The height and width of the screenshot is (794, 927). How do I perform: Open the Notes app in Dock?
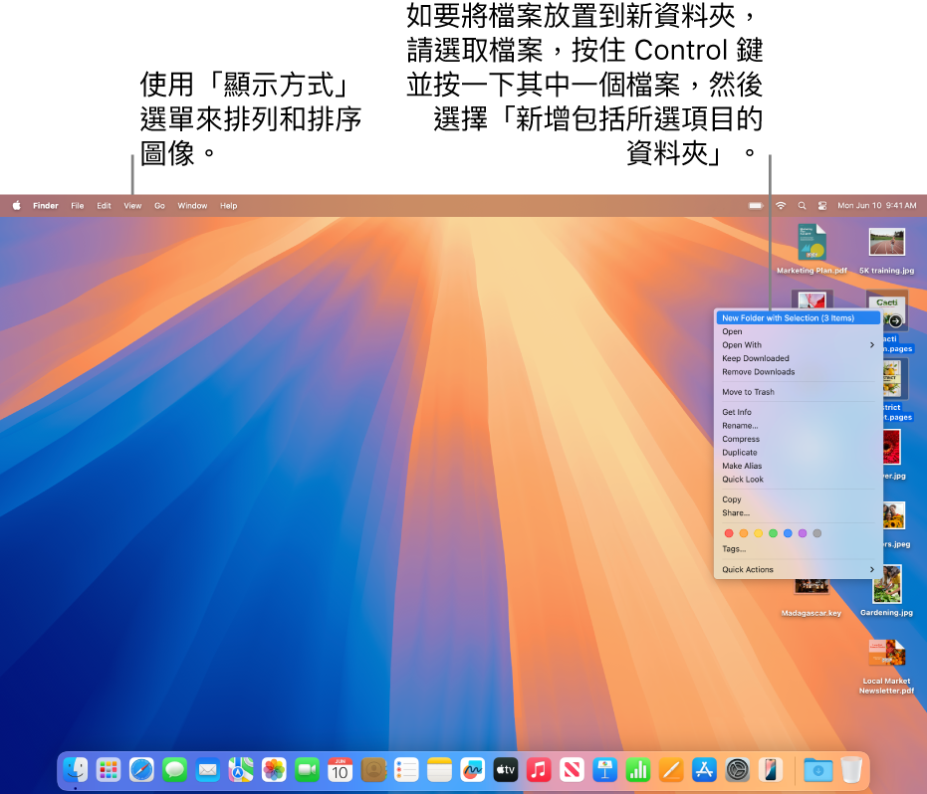[440, 770]
